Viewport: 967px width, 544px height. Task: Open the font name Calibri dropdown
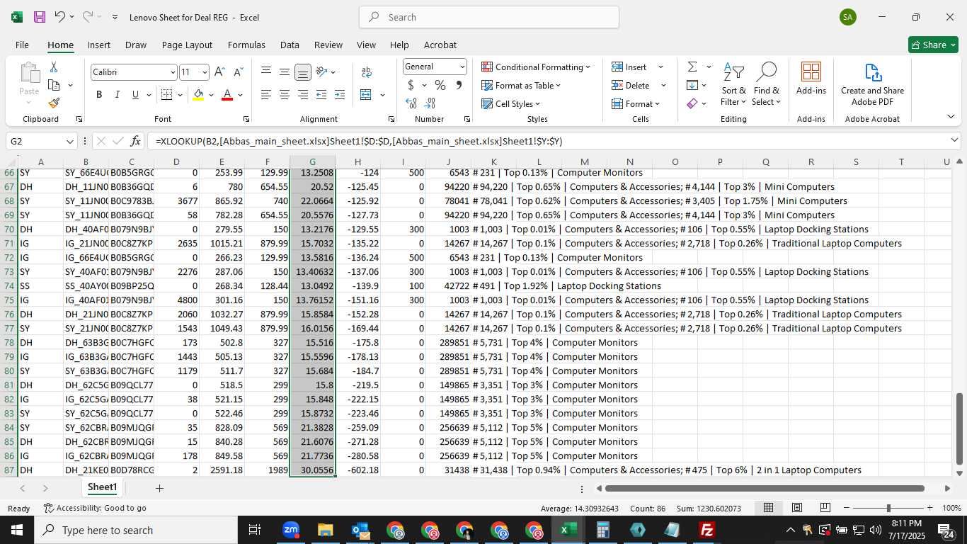[x=173, y=72]
